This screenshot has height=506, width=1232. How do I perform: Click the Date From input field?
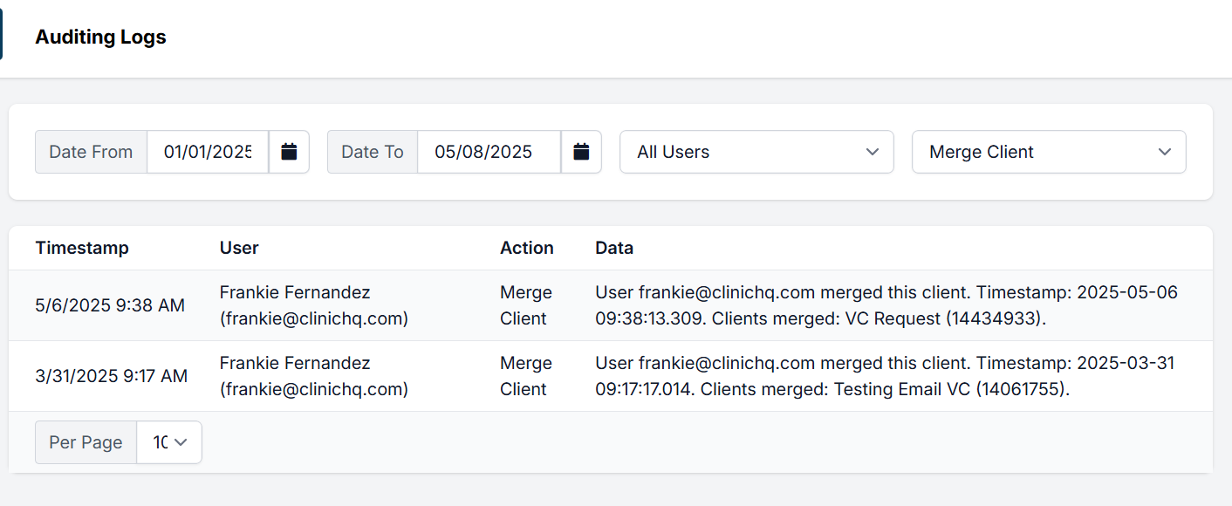(208, 152)
